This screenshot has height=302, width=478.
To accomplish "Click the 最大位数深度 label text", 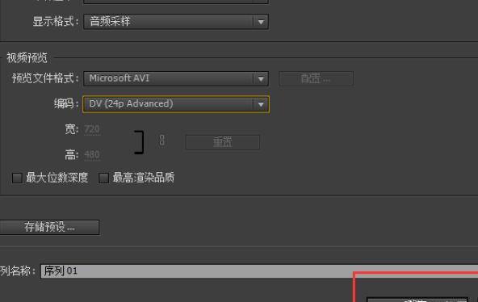I will 57,178.
